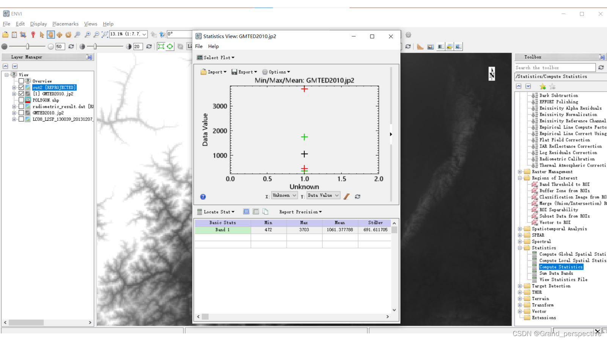Open the ENVI Display menu

[x=38, y=24]
